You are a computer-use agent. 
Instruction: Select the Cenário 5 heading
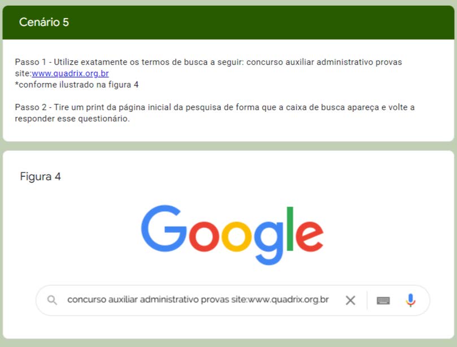point(44,22)
